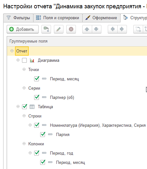Viewport: 147px width, 169px height.
Task: Collapse the Отчет root node
Action: 12,51
